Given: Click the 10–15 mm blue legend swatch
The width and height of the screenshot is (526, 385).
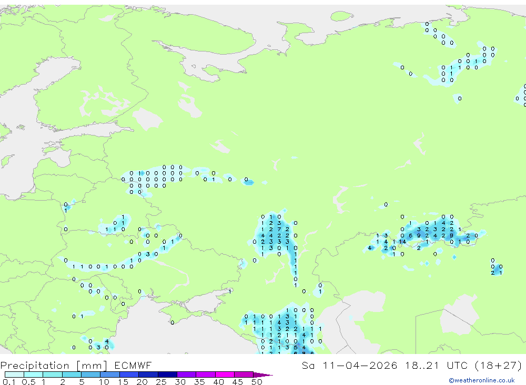Looking at the screenshot, I should [x=110, y=374].
